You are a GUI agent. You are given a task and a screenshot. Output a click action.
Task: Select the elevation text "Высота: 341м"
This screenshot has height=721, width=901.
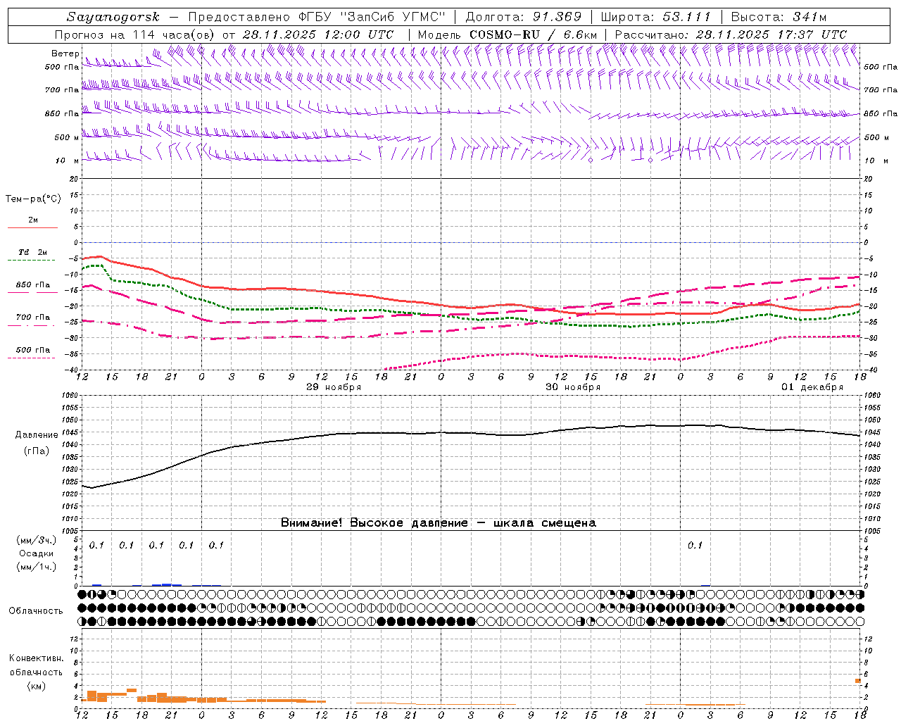(x=779, y=17)
